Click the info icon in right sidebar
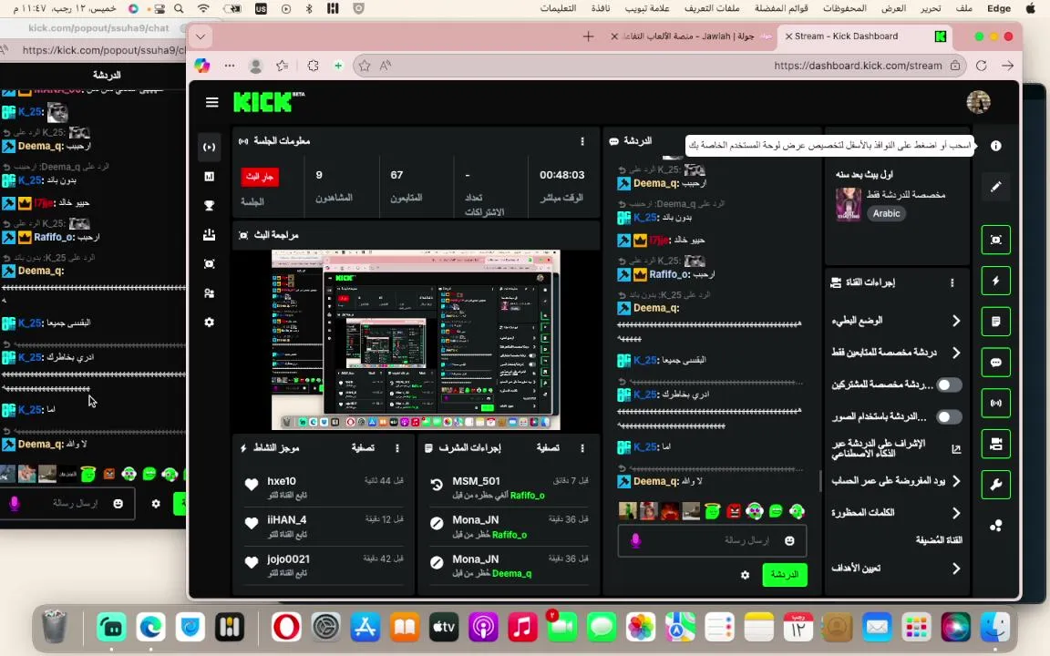The width and height of the screenshot is (1050, 656). pyautogui.click(x=995, y=146)
